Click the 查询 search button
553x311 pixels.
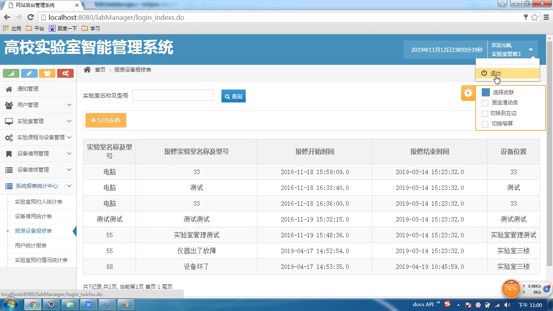(233, 96)
